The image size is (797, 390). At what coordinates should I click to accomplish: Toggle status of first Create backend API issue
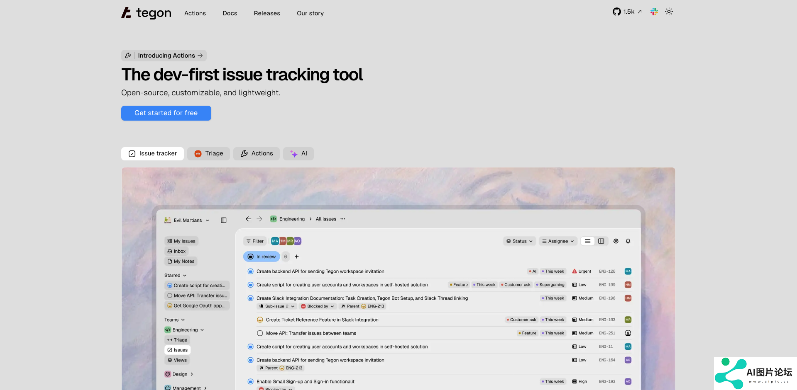tap(250, 271)
